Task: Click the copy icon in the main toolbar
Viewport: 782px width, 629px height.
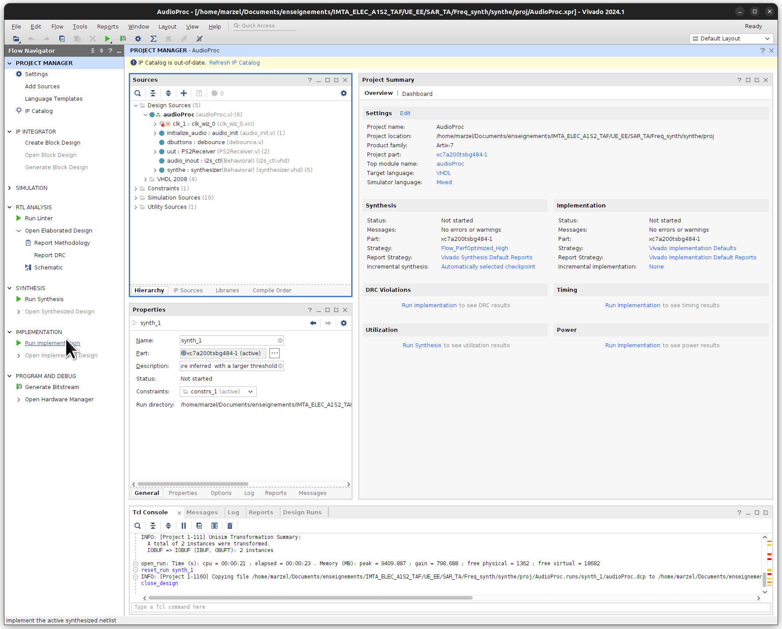Action: [x=62, y=39]
